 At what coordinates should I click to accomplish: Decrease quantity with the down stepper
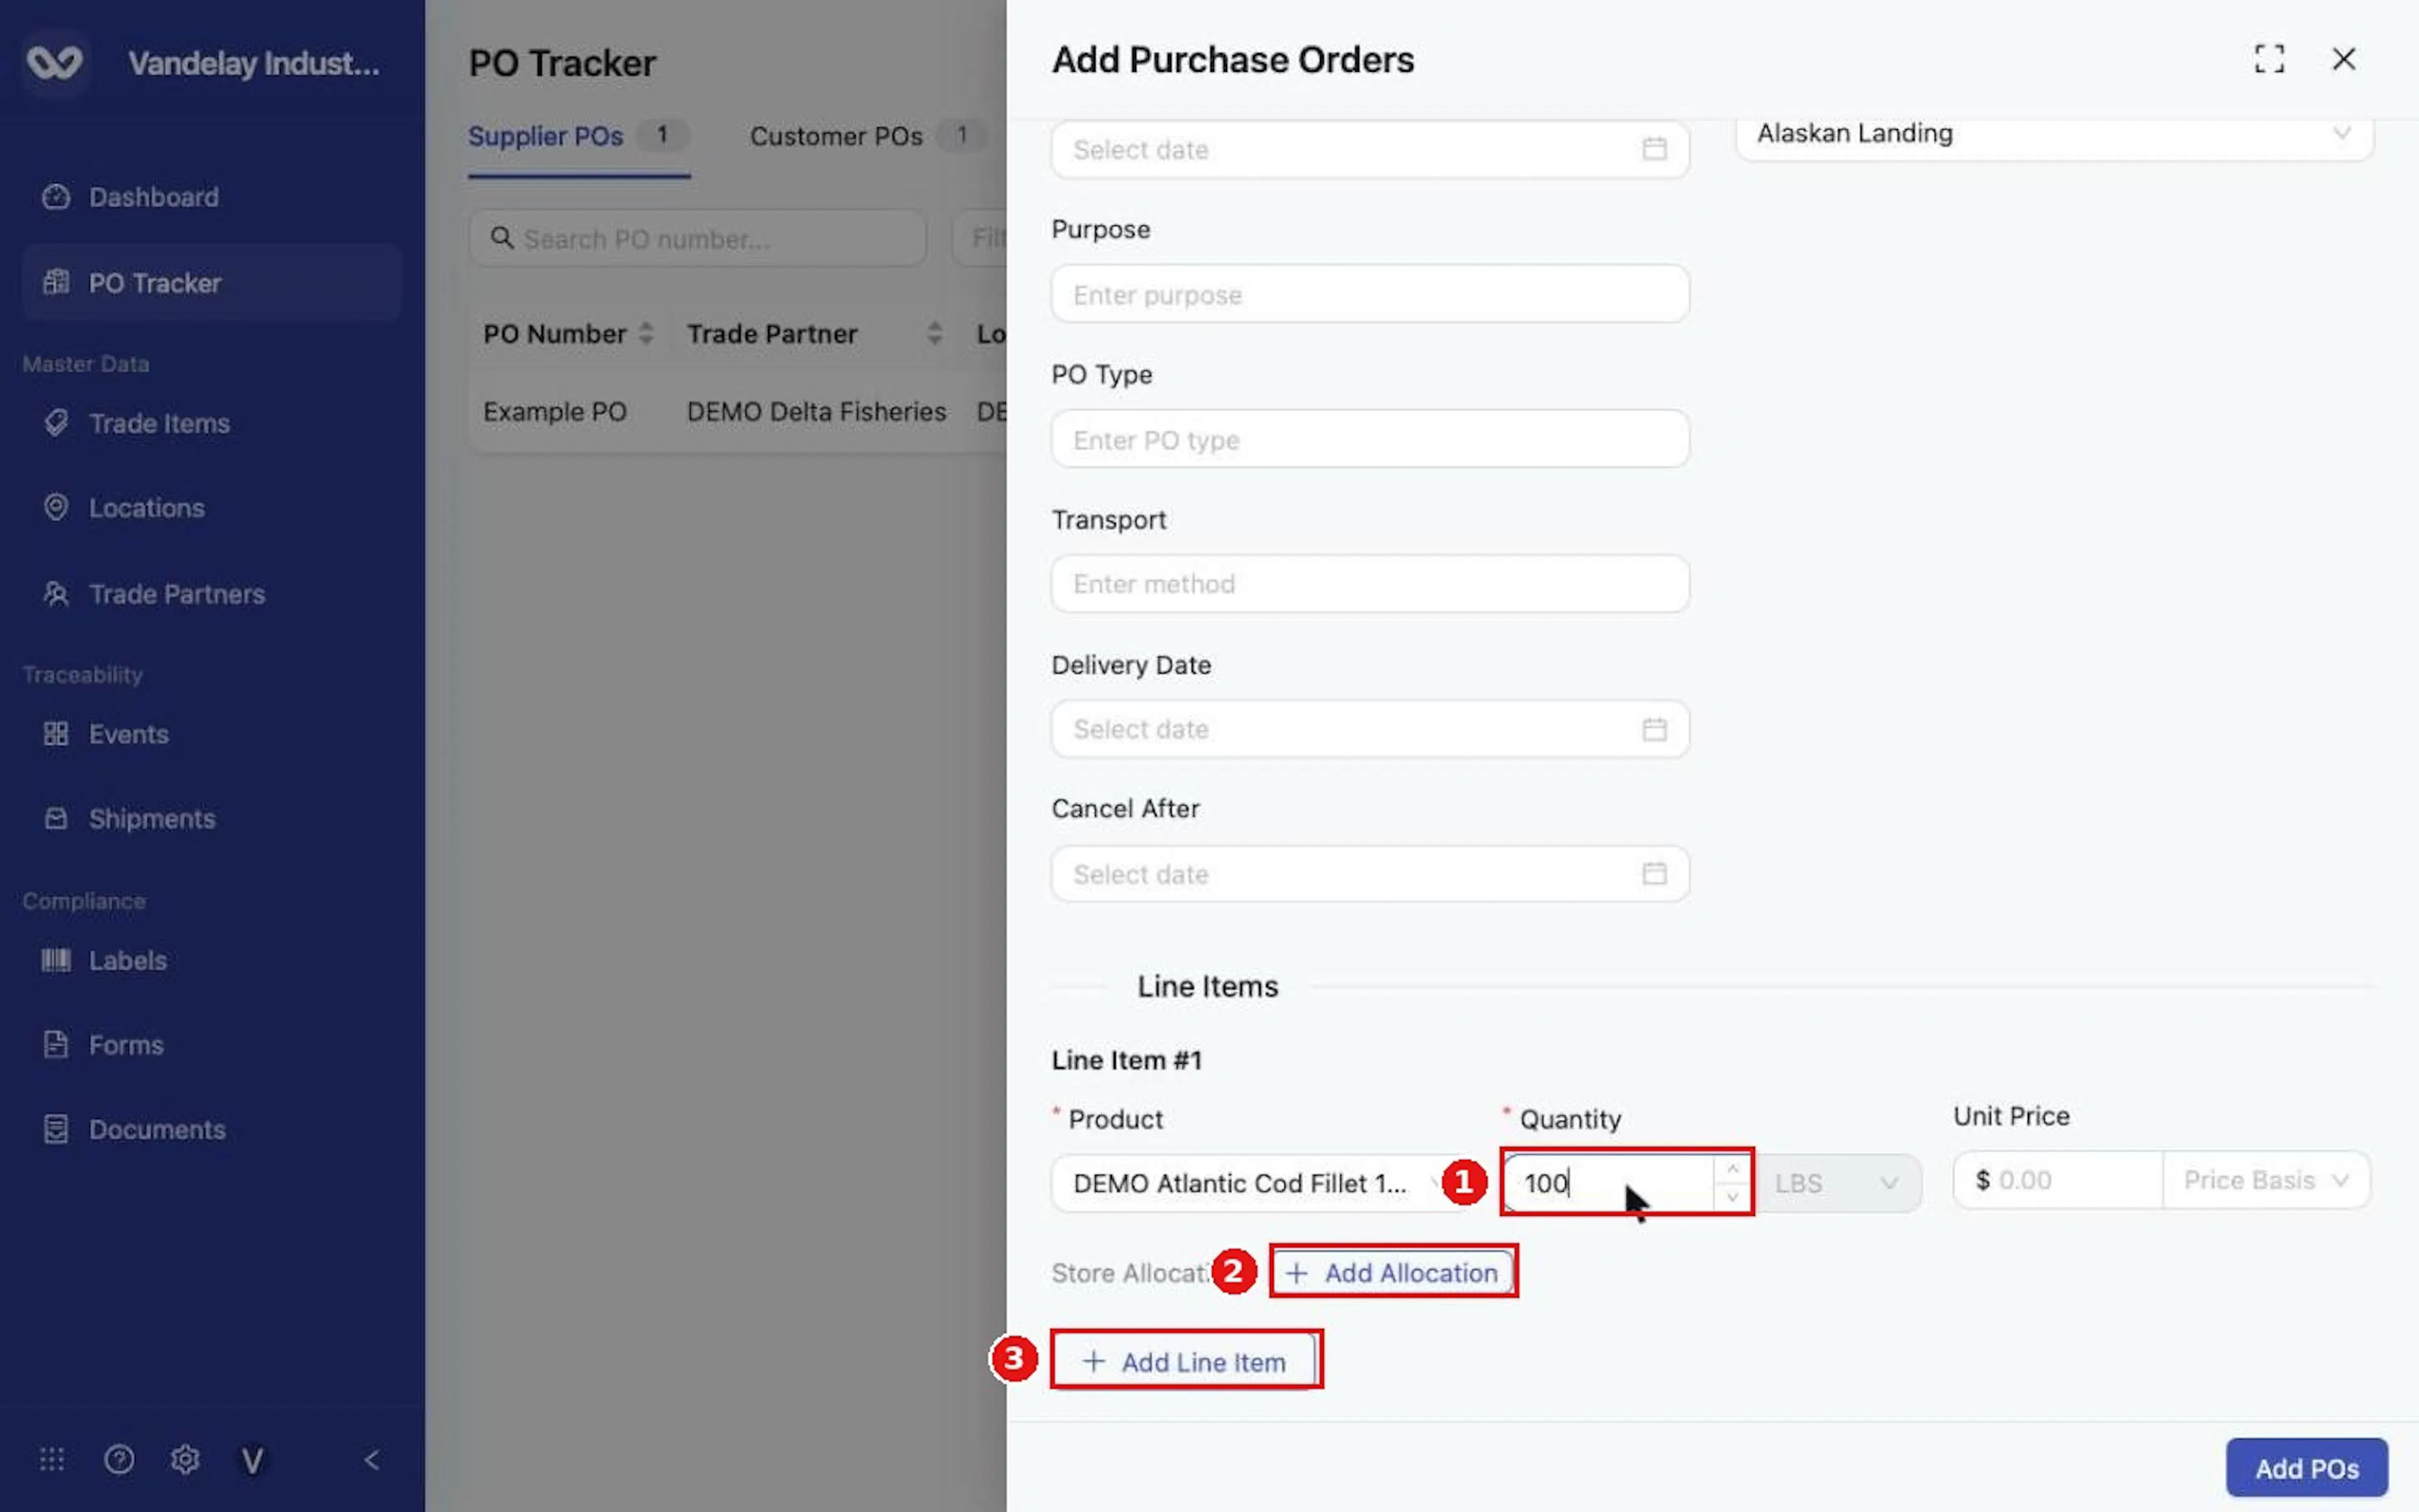pos(1733,1197)
